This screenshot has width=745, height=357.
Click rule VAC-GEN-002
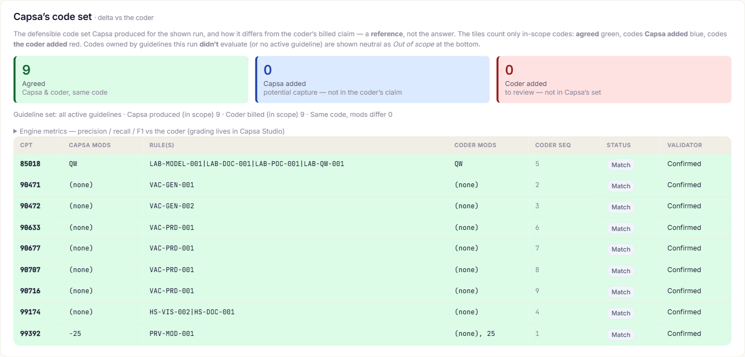172,206
